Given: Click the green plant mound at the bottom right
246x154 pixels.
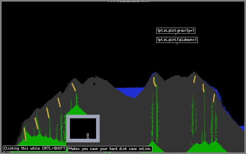Looking at the screenshot, I should pos(207,148).
